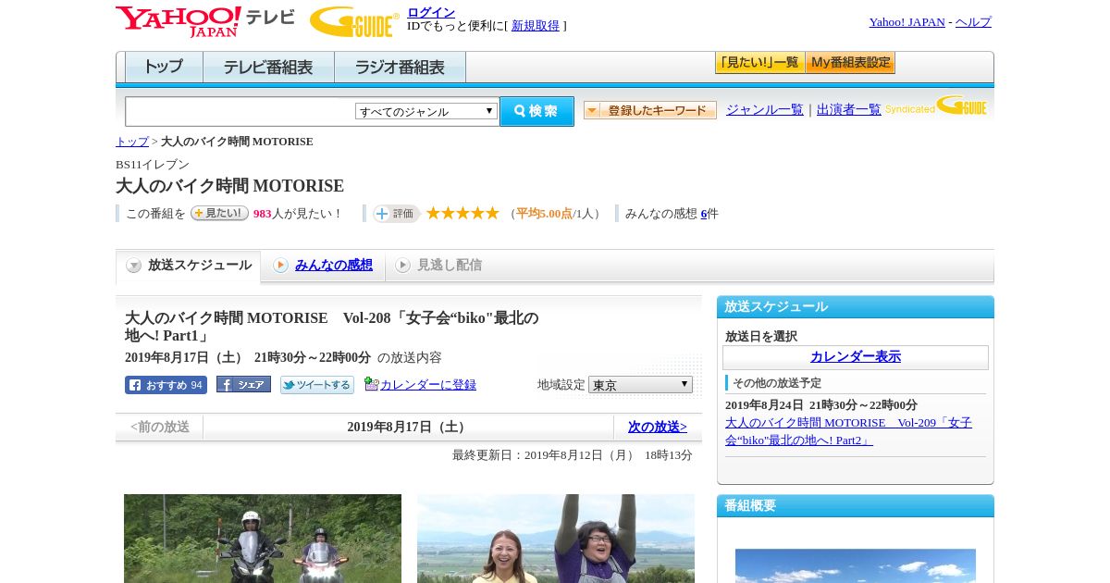Click 983人が見たい! count text
The image size is (1110, 583).
tap(298, 214)
